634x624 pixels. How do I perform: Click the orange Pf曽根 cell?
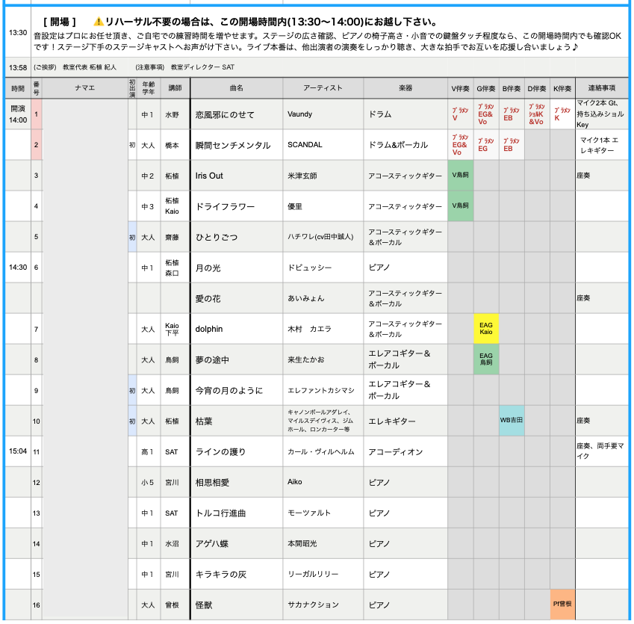coord(562,604)
